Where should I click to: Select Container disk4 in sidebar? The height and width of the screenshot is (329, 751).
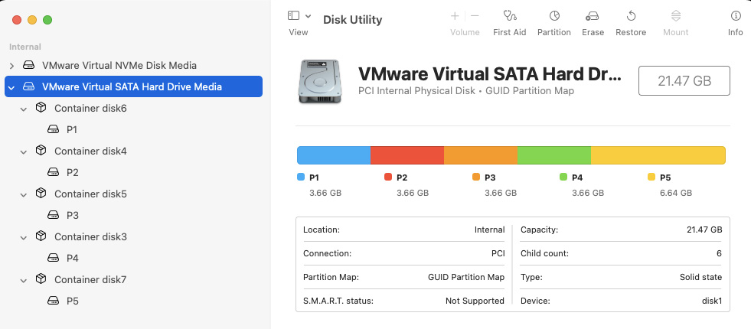click(x=90, y=151)
